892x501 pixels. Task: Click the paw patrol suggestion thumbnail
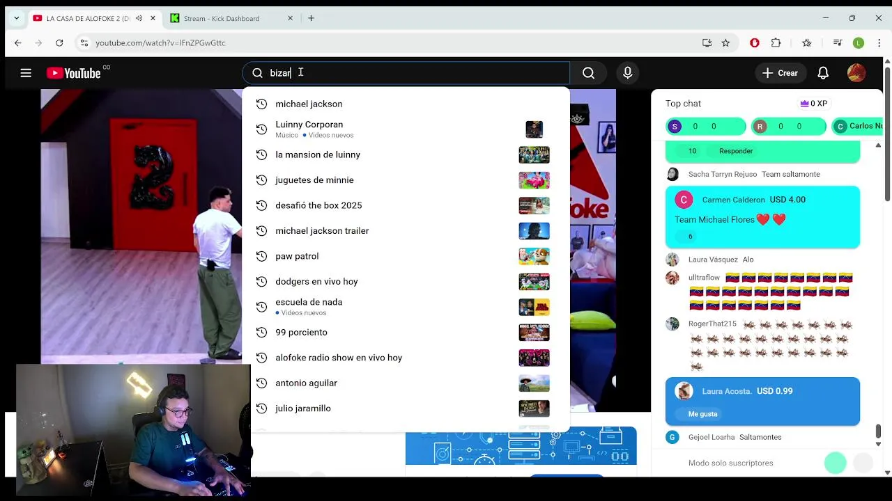coord(535,256)
